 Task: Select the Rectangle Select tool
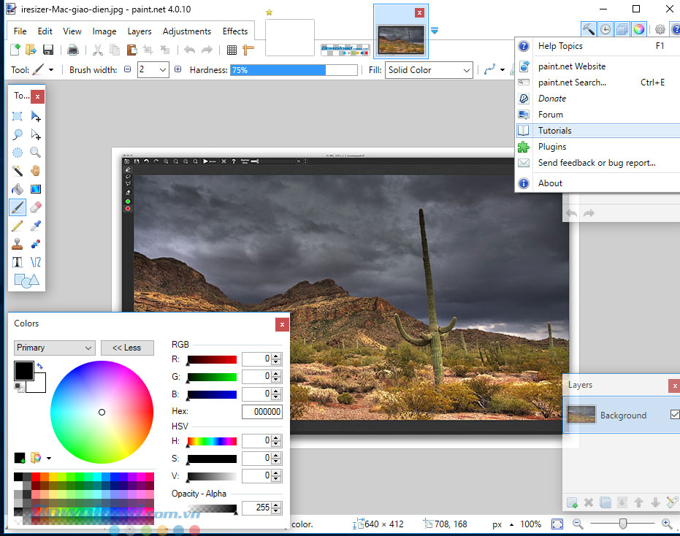(18, 116)
